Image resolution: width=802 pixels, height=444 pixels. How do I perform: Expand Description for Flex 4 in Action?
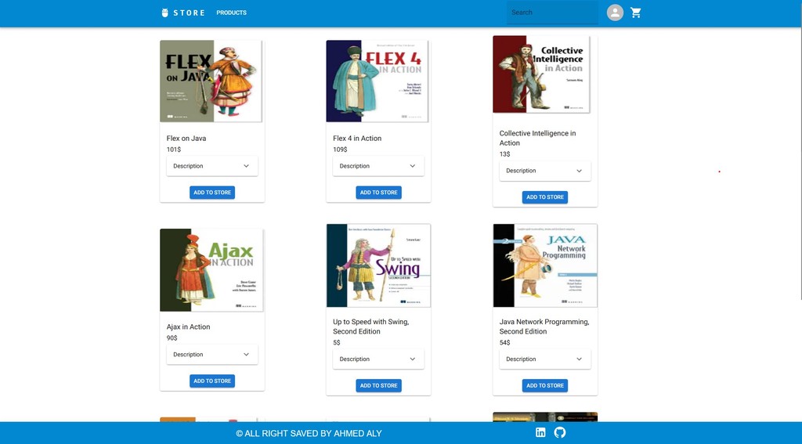[x=378, y=166]
